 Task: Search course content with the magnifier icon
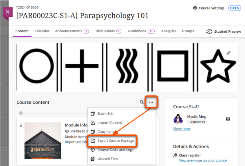coord(142,102)
